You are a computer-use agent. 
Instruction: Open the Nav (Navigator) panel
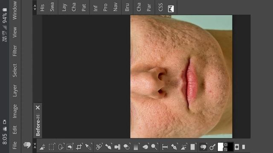[115, 7]
